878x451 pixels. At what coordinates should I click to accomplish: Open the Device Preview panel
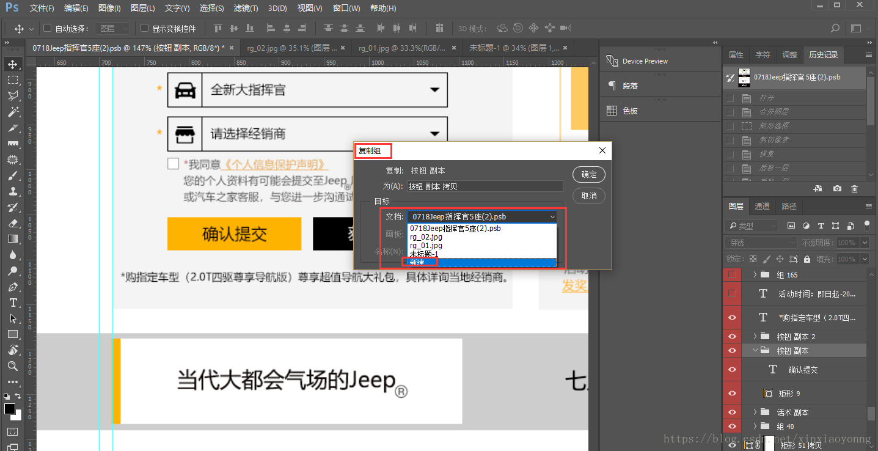(637, 61)
